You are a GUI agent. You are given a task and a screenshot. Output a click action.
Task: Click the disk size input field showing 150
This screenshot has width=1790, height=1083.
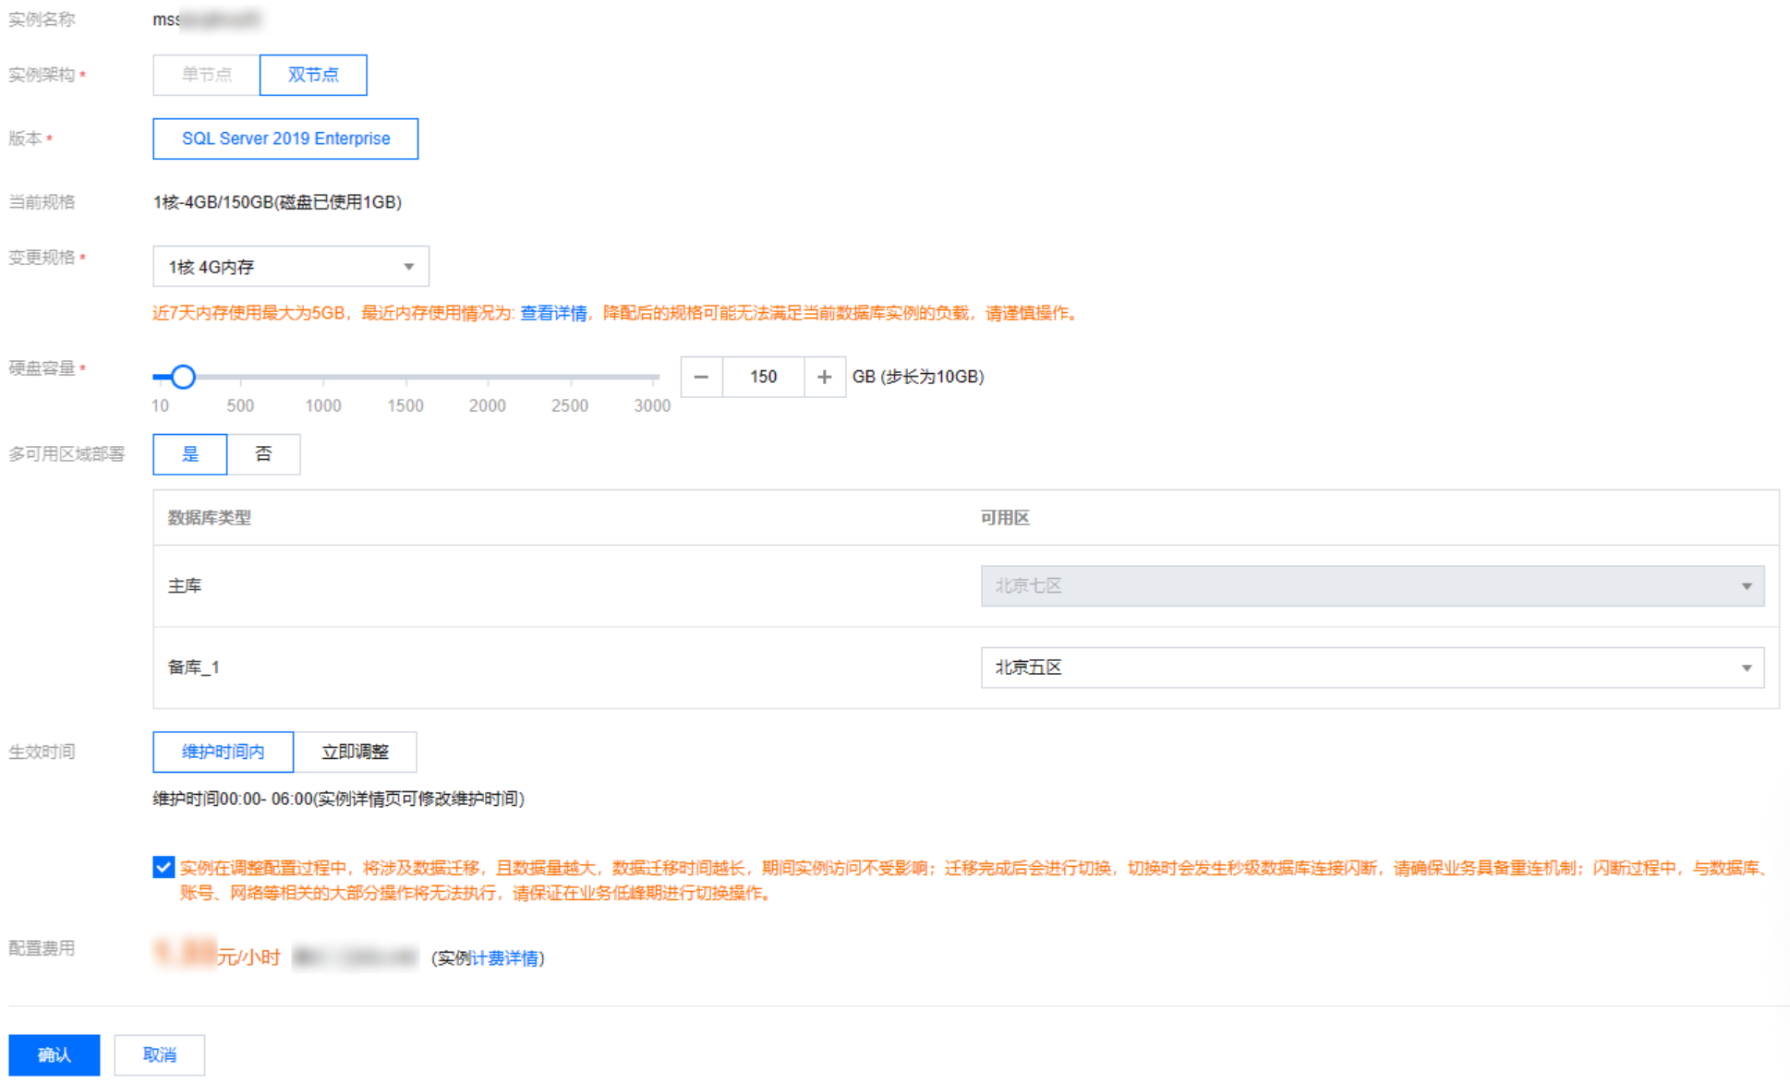(763, 377)
